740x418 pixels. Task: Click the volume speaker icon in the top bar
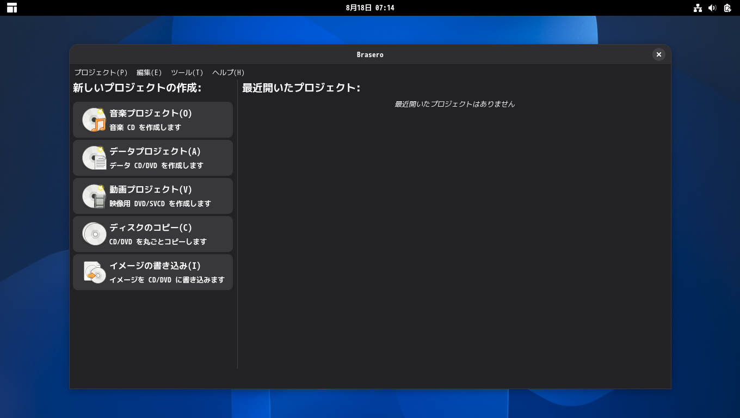pos(712,8)
